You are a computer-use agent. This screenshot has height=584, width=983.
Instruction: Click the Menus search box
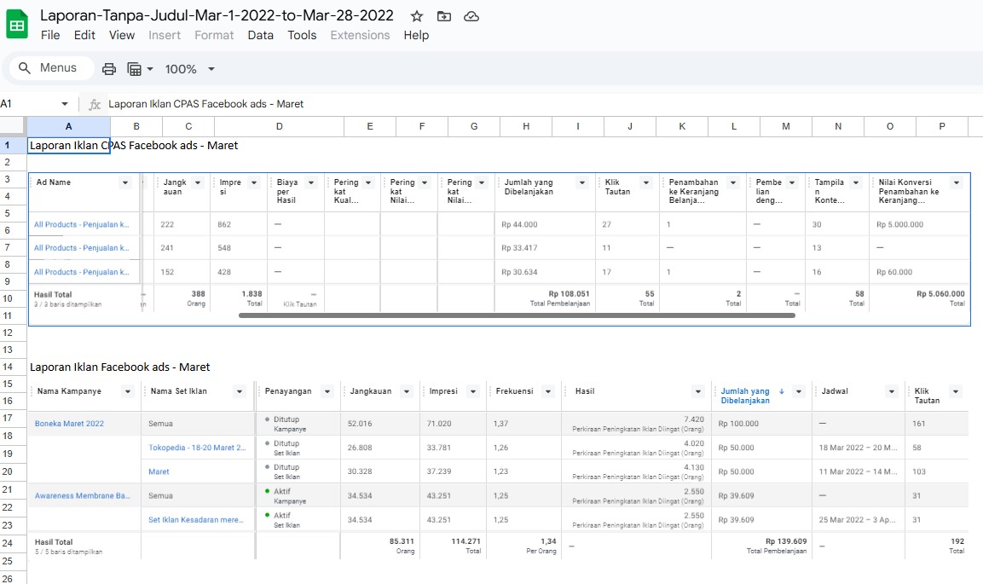coord(57,68)
